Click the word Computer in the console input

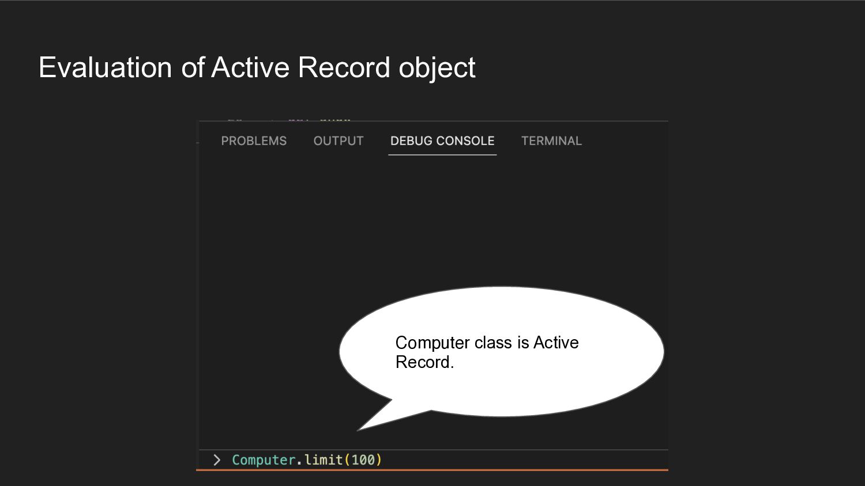tap(264, 460)
